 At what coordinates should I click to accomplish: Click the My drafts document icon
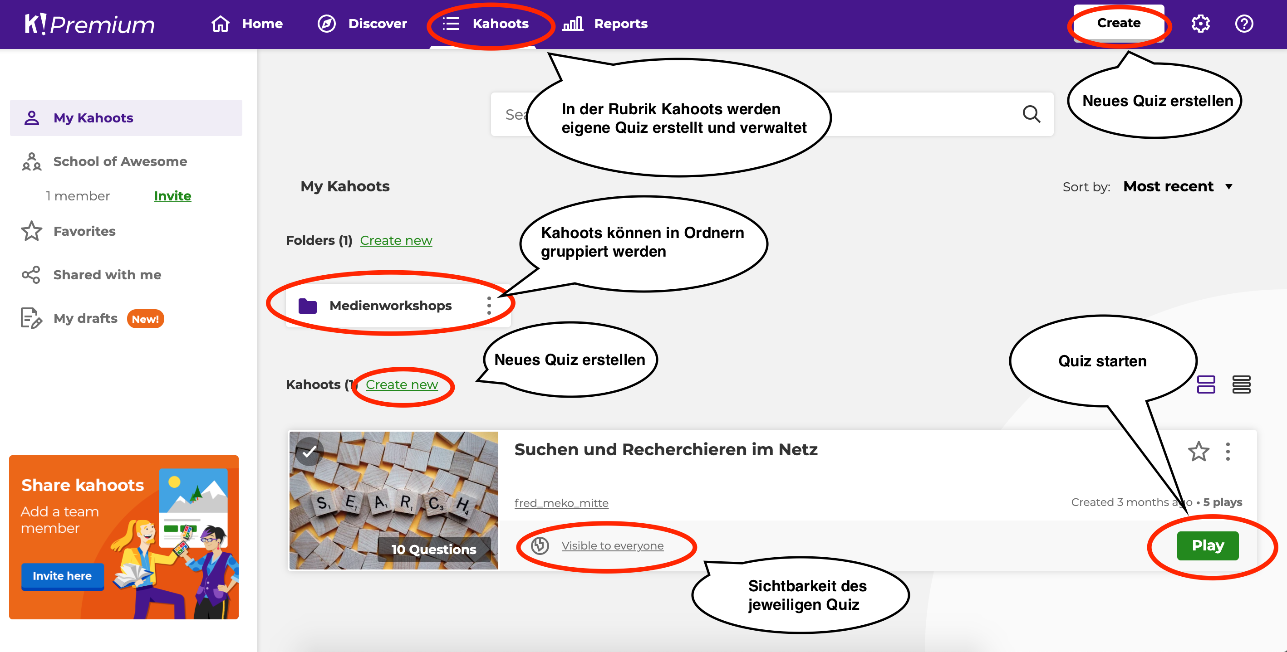point(31,318)
